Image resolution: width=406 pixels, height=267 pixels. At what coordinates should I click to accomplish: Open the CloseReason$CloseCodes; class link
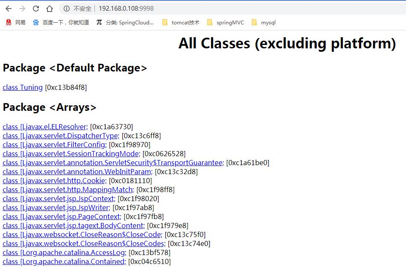pos(84,243)
